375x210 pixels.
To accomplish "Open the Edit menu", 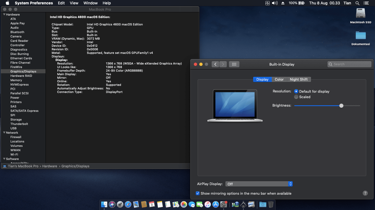I will pos(61,3).
